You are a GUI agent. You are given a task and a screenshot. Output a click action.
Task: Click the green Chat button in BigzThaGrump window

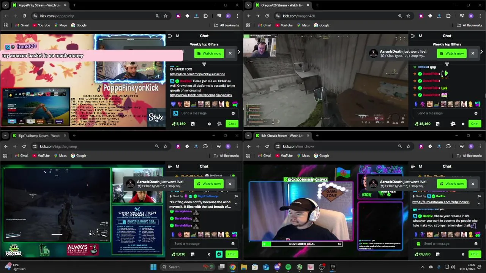coord(232,254)
